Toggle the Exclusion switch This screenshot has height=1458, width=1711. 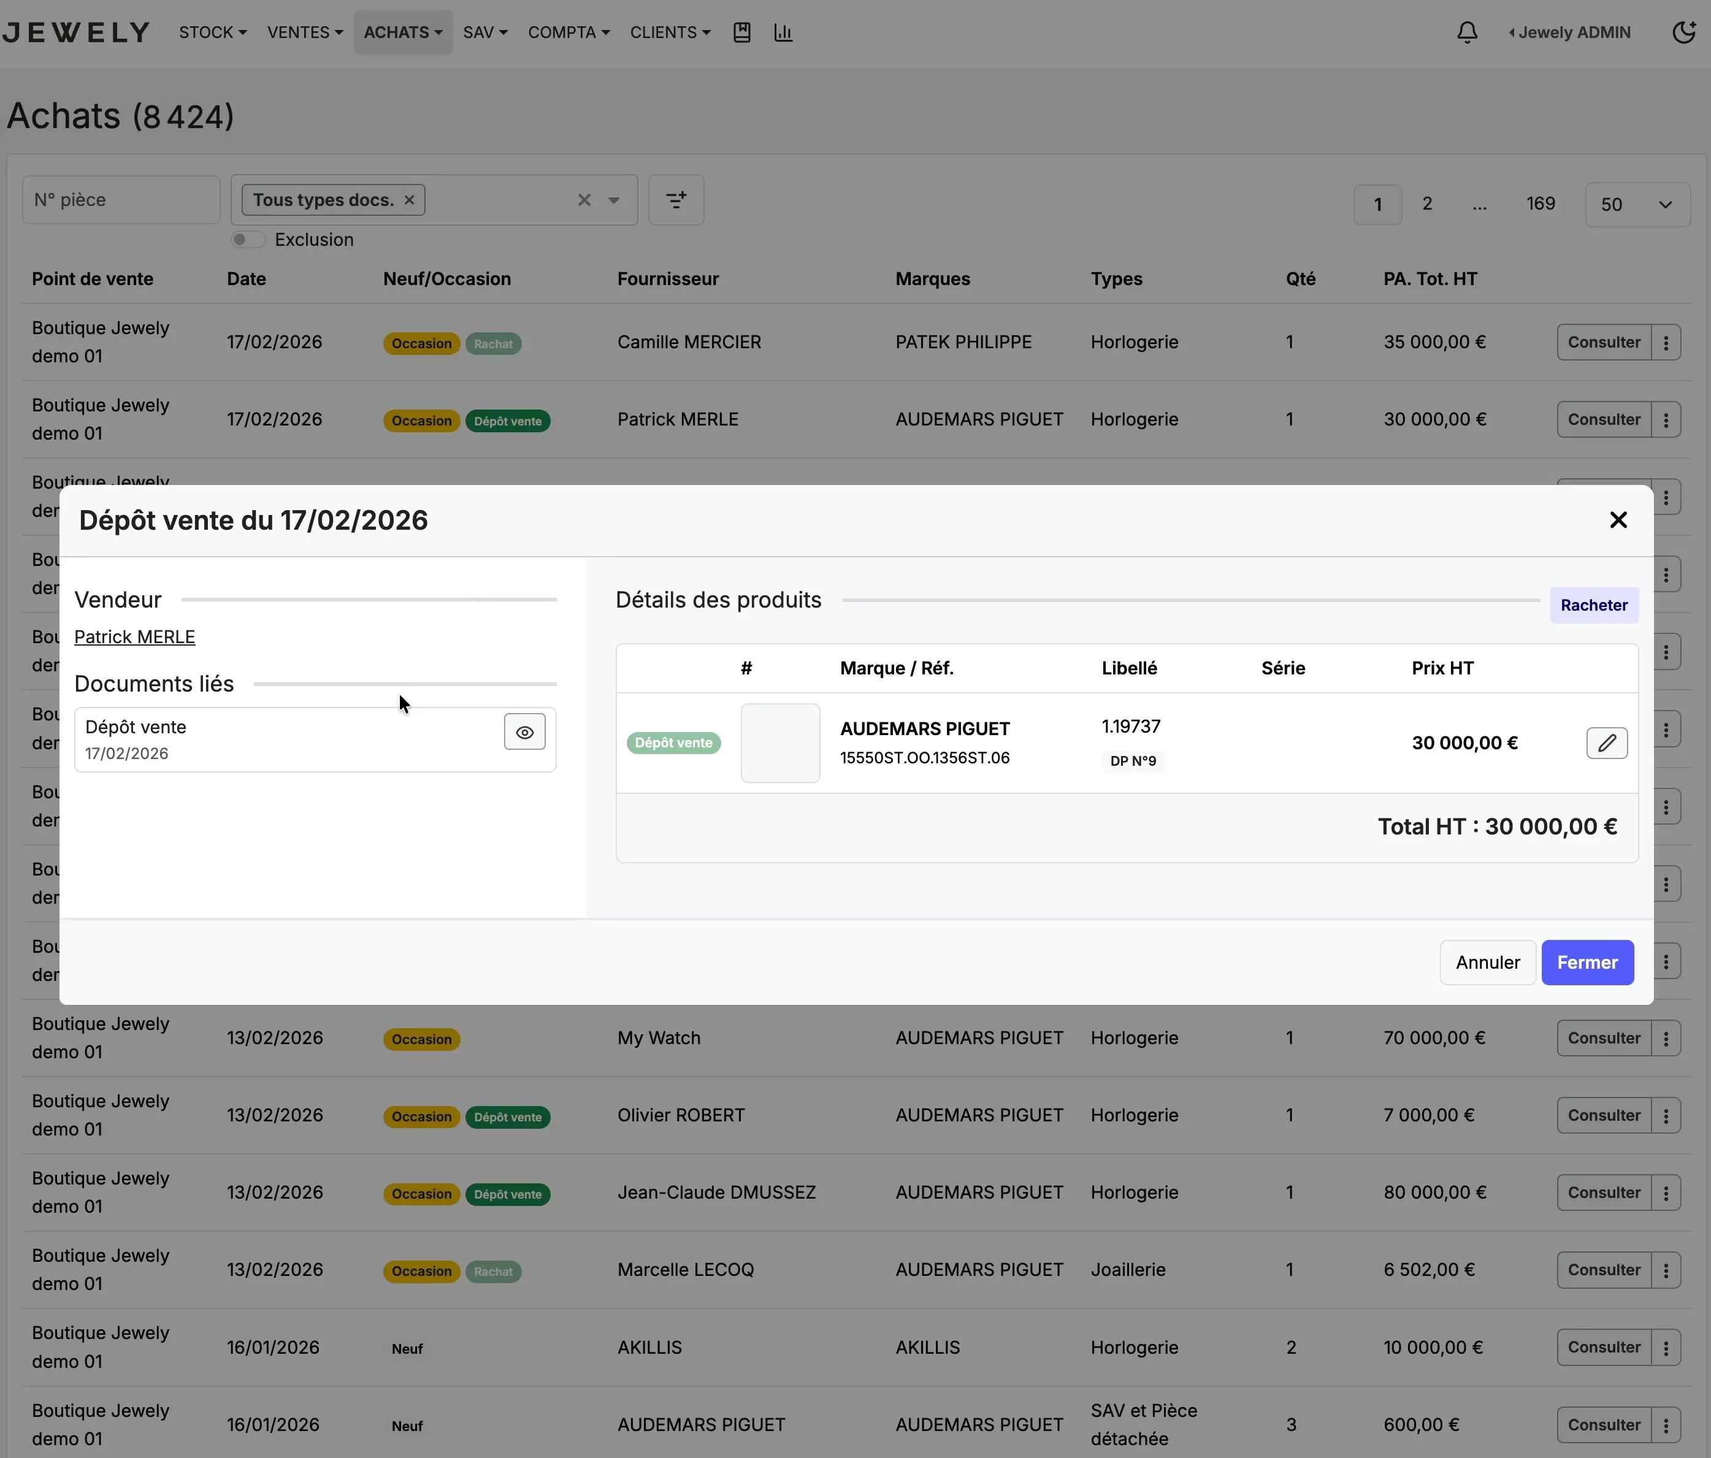coord(248,239)
